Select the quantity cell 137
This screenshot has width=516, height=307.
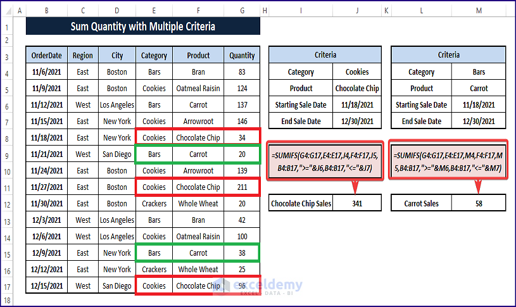242,104
